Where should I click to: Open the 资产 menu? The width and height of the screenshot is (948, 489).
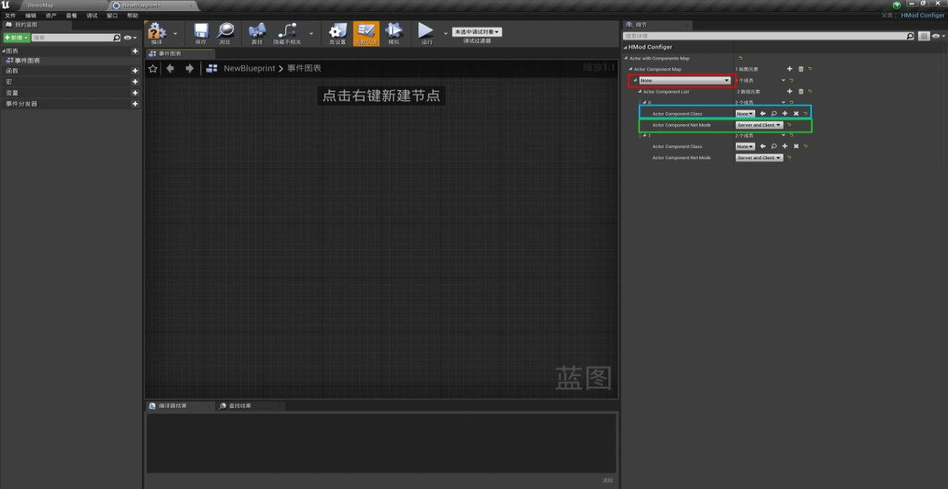[x=51, y=15]
